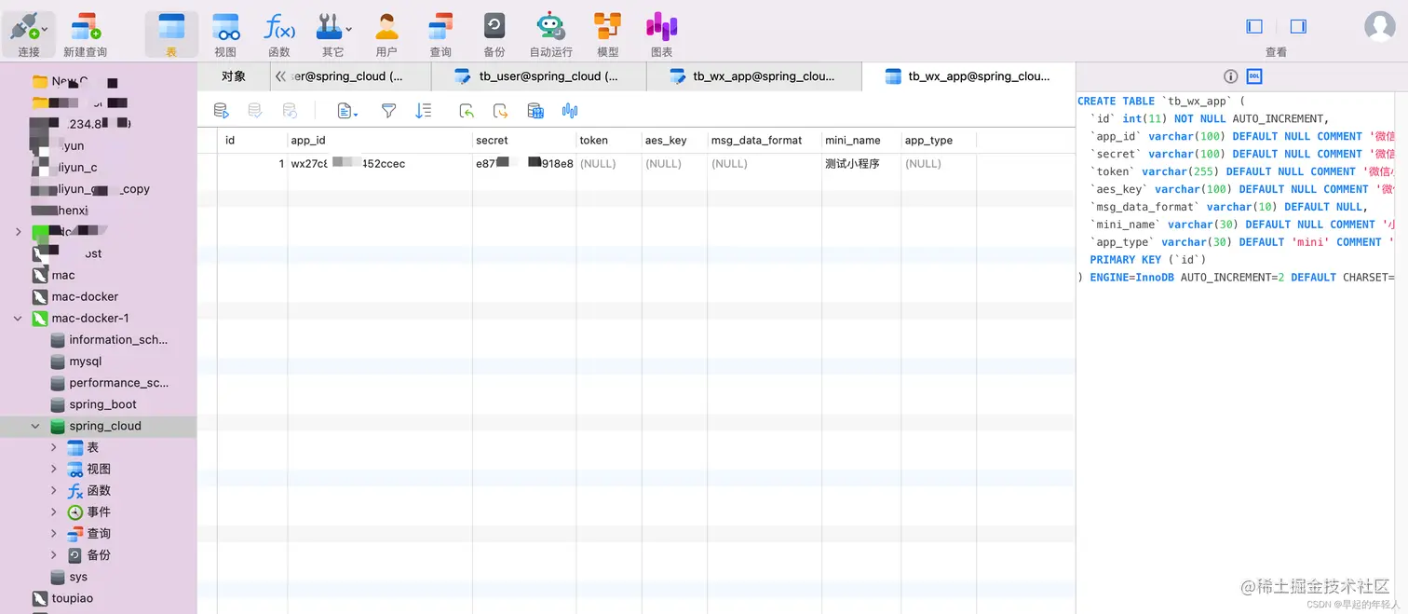Open the text/memo dropdown icon

(x=347, y=111)
